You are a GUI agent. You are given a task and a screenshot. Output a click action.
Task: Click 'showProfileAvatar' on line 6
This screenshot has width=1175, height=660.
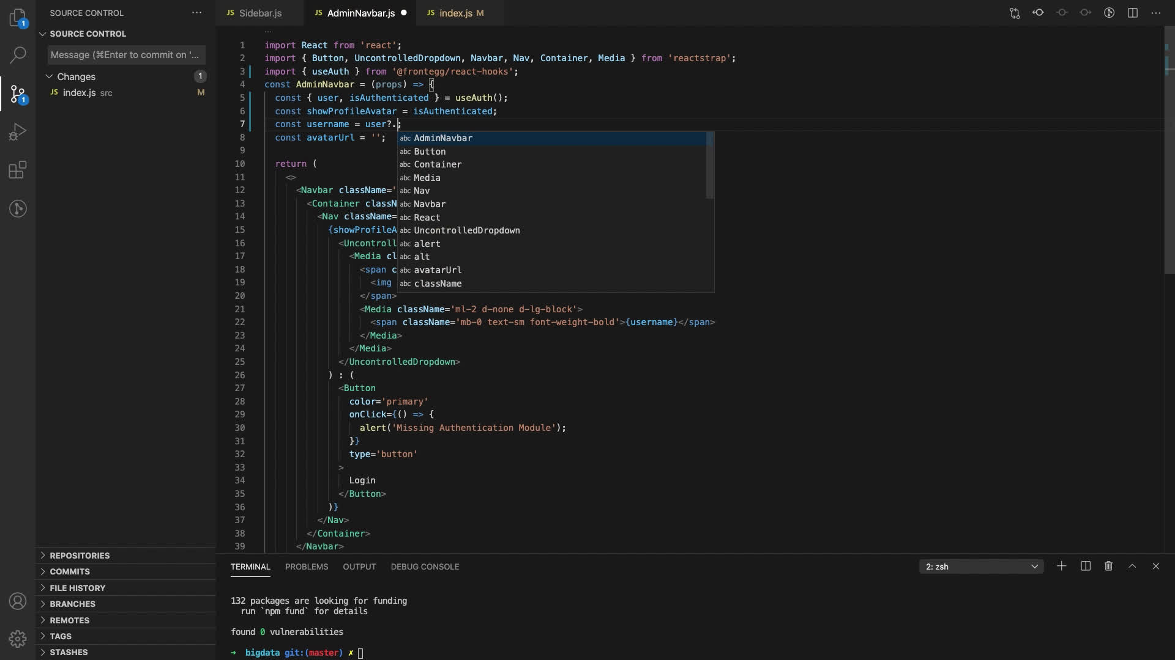pyautogui.click(x=352, y=111)
